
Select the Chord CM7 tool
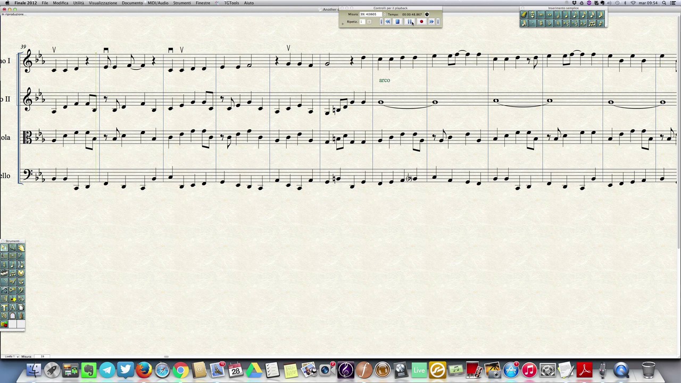pos(13,290)
